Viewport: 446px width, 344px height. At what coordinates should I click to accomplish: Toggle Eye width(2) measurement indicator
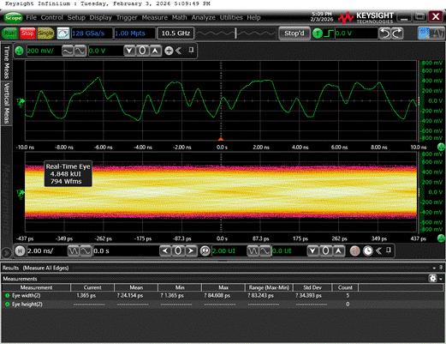pos(7,295)
